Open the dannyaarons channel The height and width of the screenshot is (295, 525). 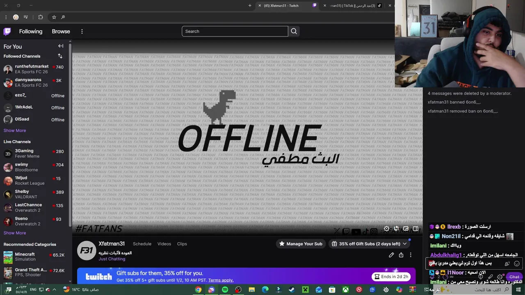click(x=34, y=82)
